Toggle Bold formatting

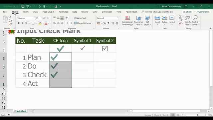[x=19, y=23]
